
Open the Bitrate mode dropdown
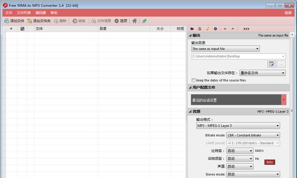253,135
